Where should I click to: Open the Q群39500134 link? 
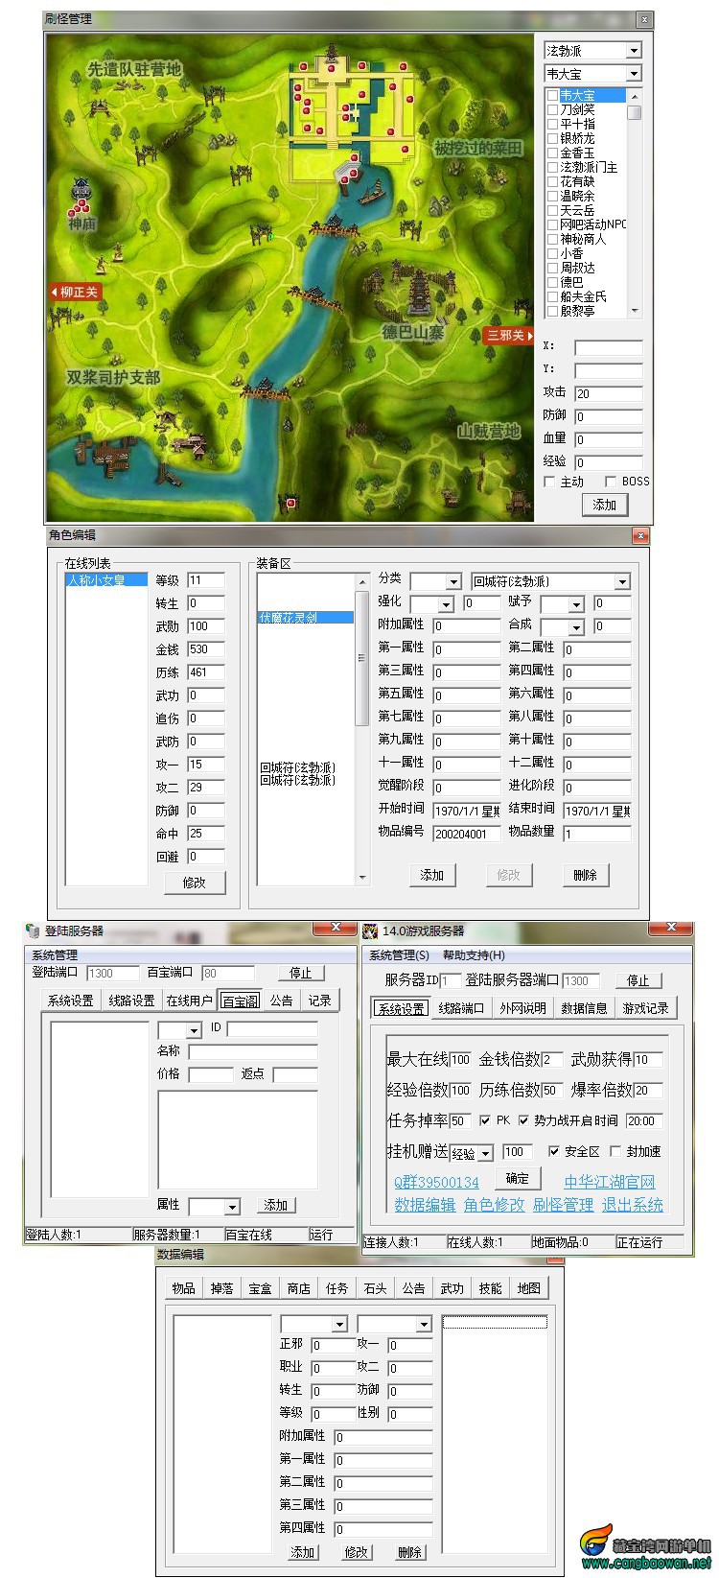point(436,1182)
